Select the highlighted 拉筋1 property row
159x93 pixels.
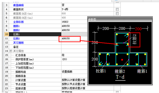(x=35, y=34)
